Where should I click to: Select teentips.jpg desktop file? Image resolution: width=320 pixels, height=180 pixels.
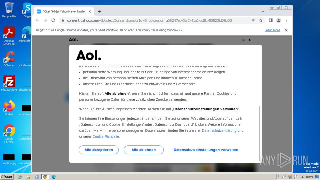(x=9, y=159)
